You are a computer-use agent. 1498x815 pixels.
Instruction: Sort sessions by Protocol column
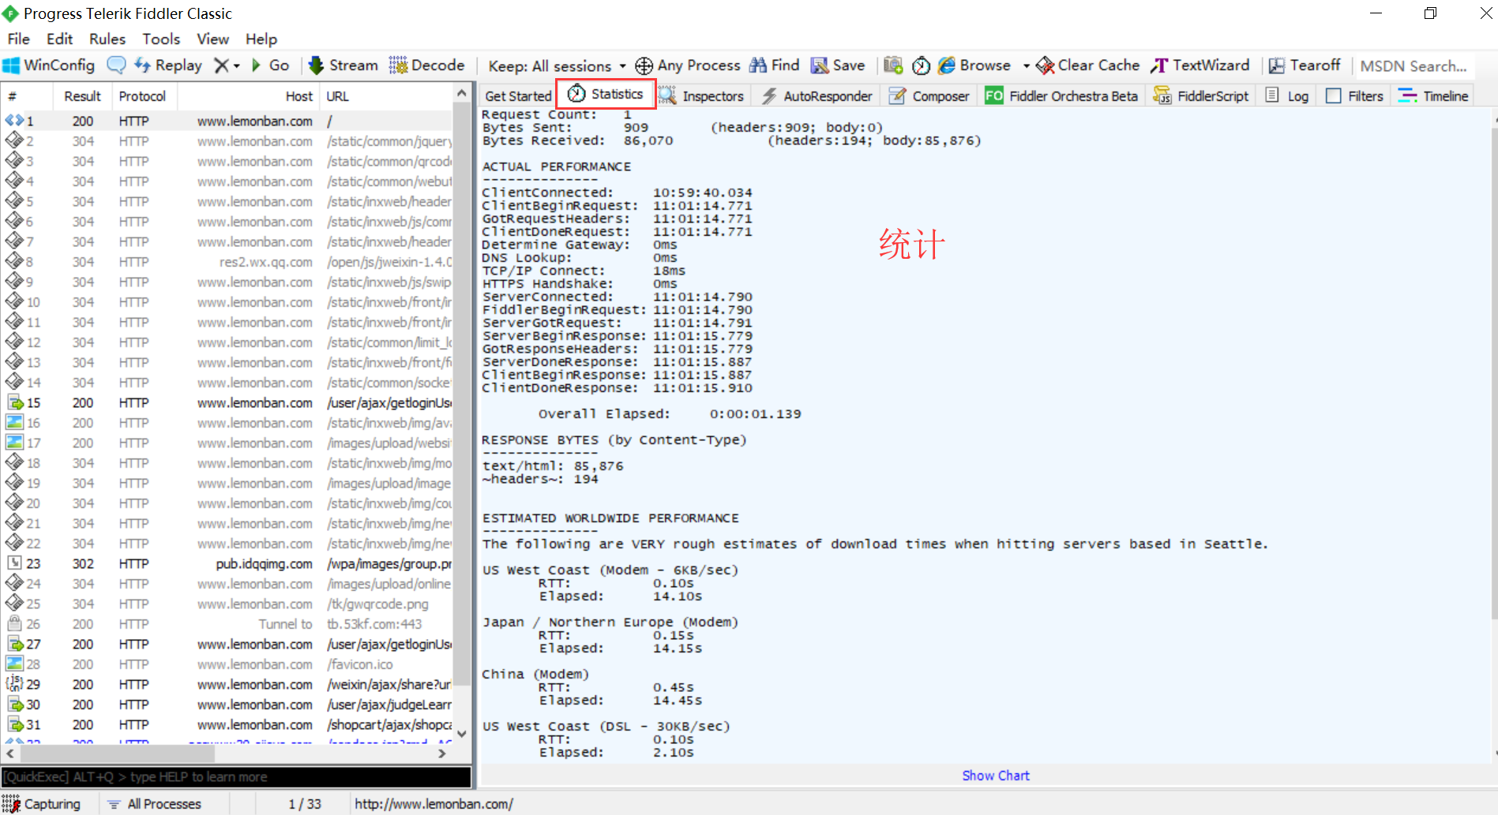142,96
